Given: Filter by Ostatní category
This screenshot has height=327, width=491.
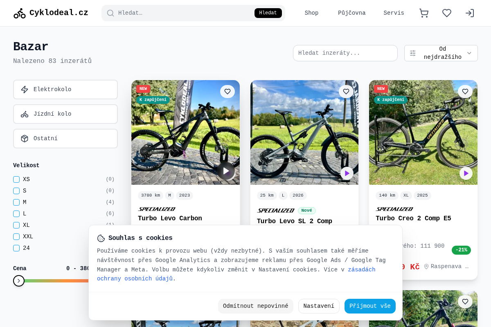Looking at the screenshot, I should (x=65, y=139).
